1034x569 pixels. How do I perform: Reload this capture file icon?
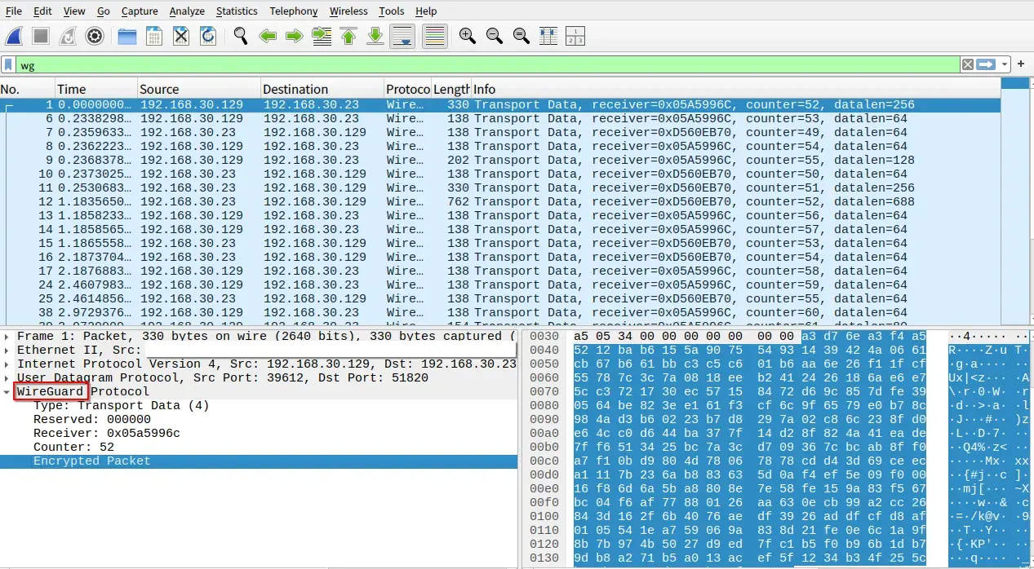pos(208,36)
